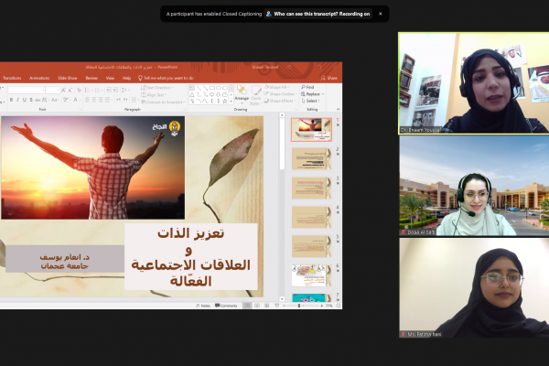Switch to the Slide Show ribbon tab
549x366 pixels.
click(x=67, y=78)
